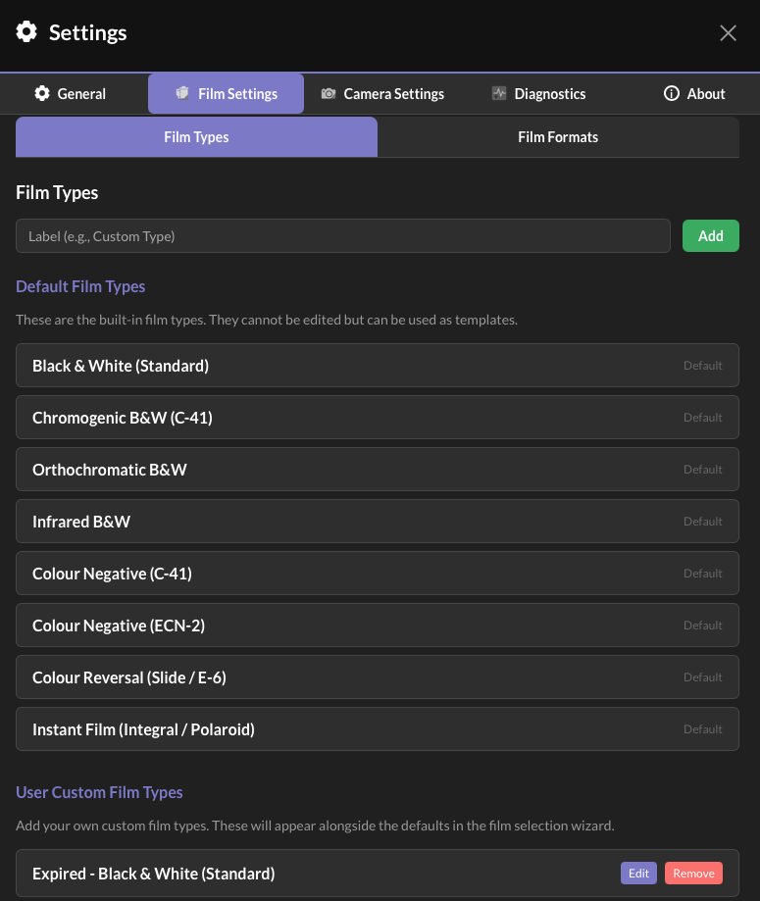This screenshot has width=760, height=901.
Task: Click the film roll icon on Film Settings
Action: coord(182,94)
